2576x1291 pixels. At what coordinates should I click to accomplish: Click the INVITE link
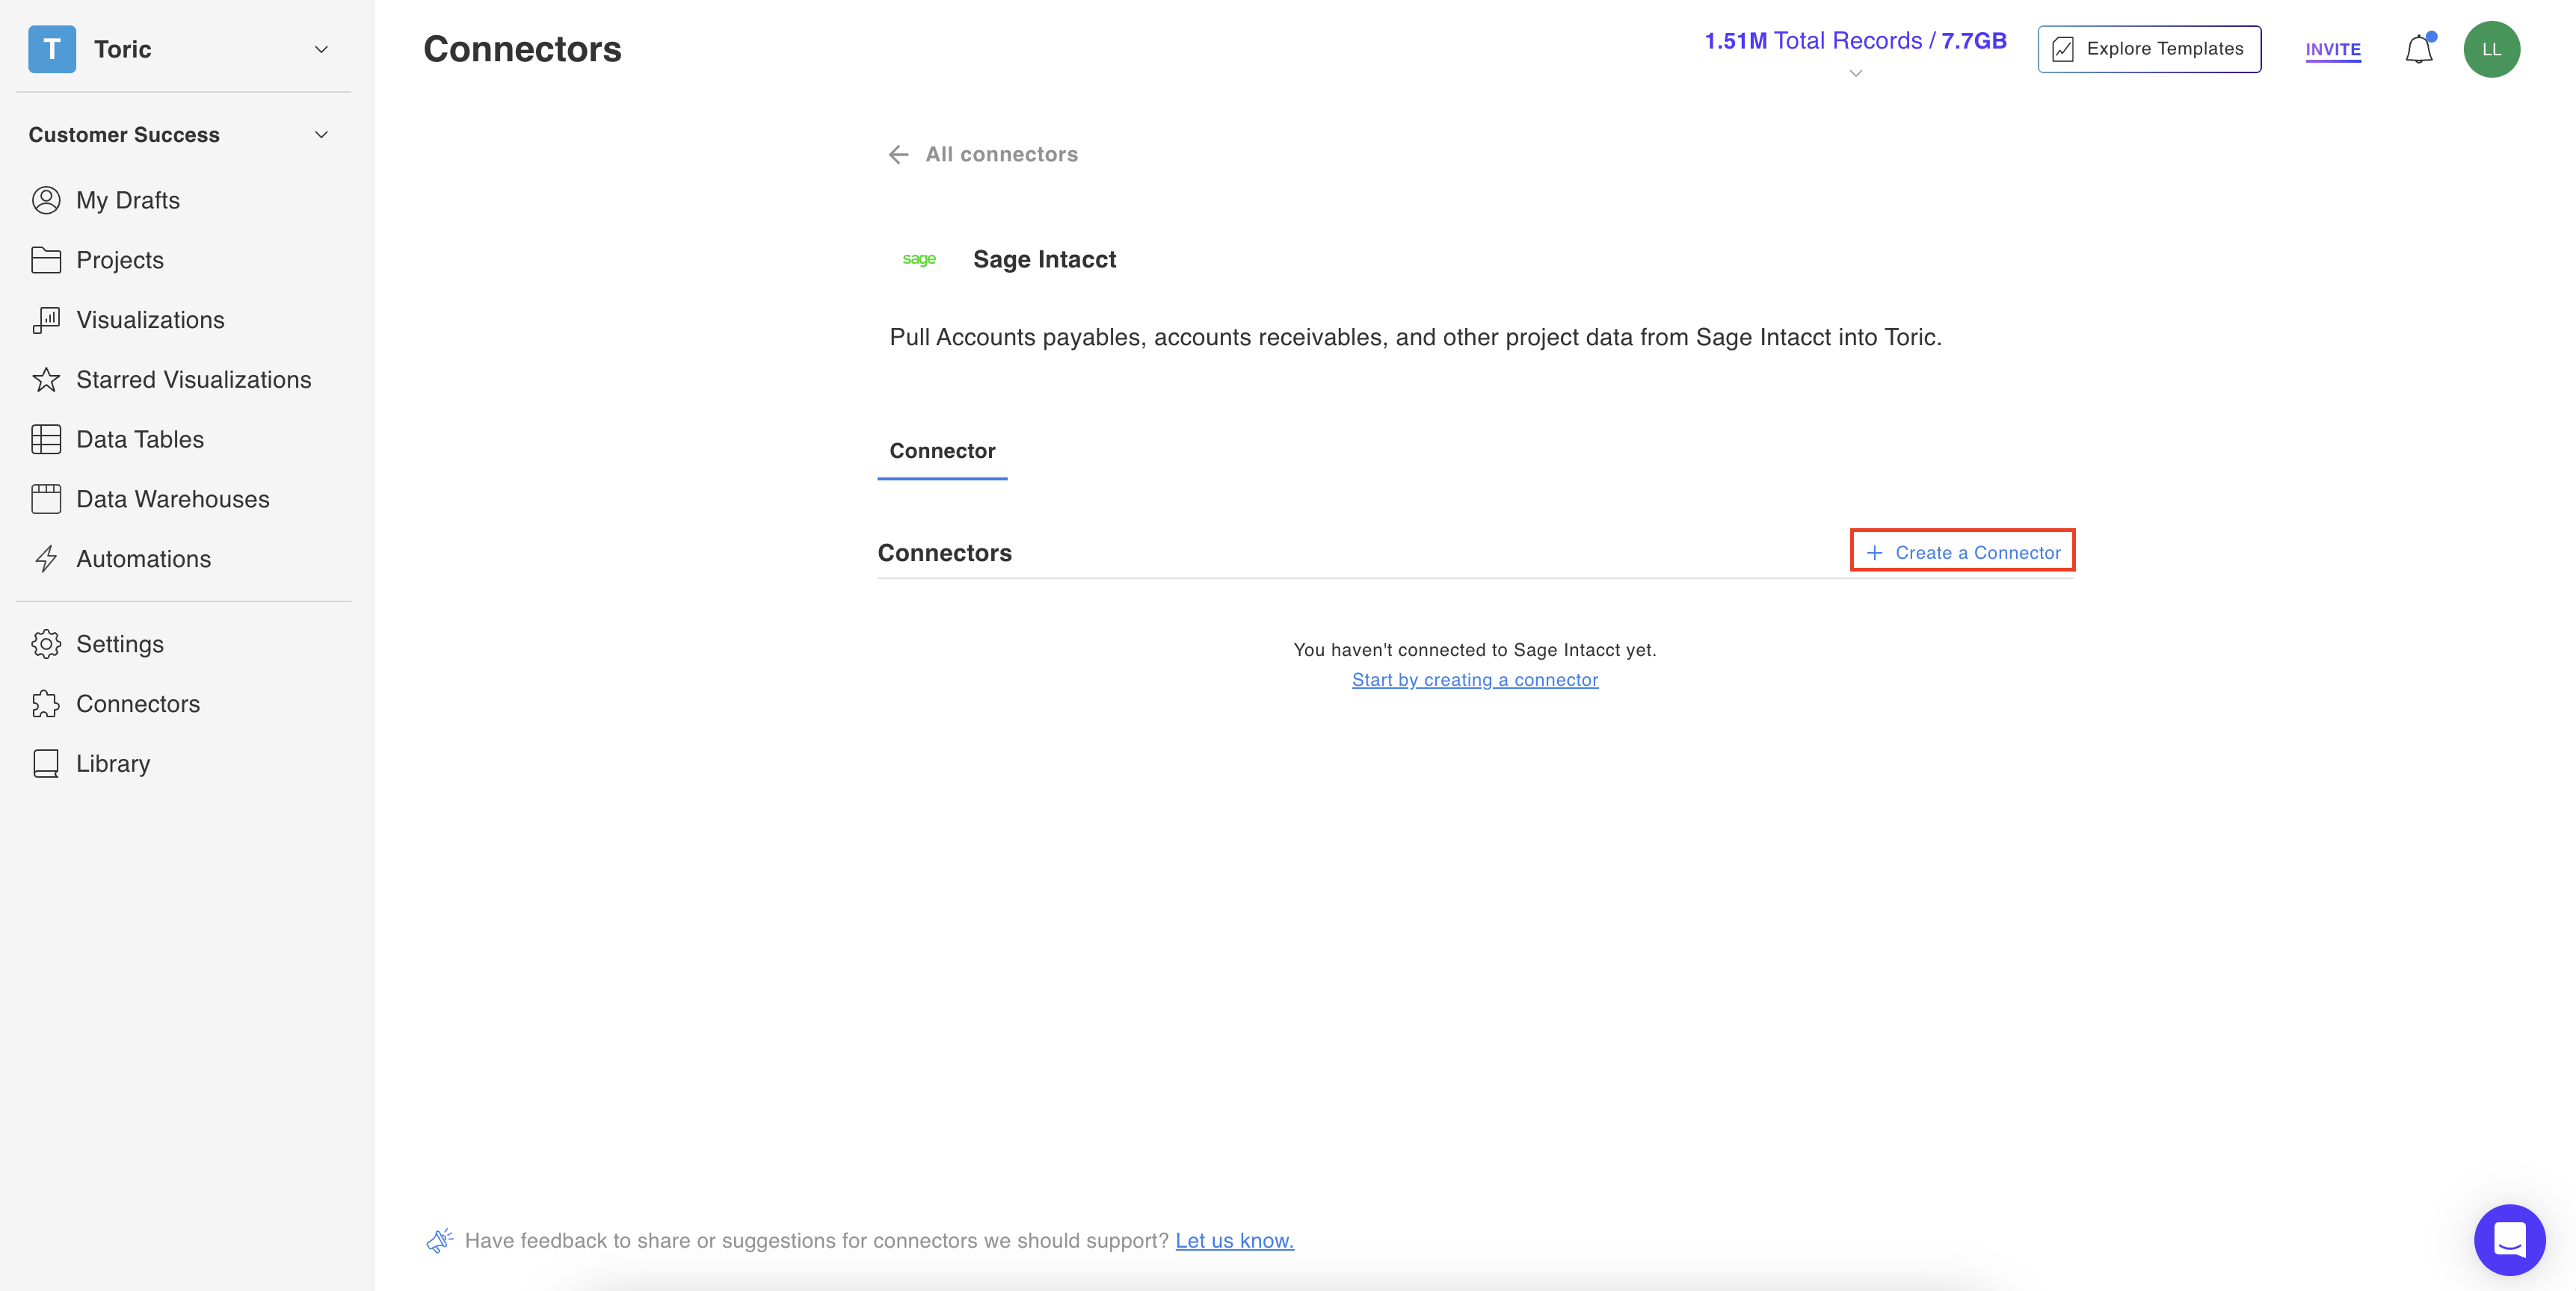pos(2333,49)
